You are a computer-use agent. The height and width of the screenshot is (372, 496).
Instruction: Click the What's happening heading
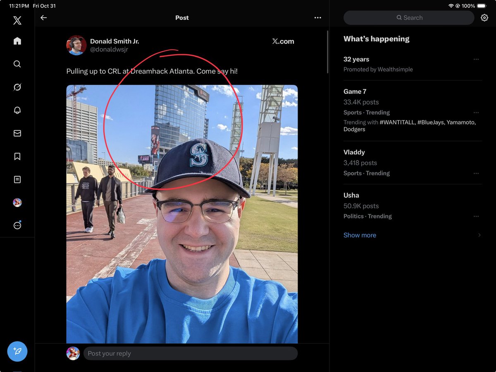pos(377,39)
